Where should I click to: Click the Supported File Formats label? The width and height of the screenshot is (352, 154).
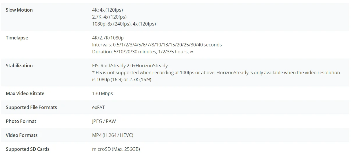click(x=31, y=107)
